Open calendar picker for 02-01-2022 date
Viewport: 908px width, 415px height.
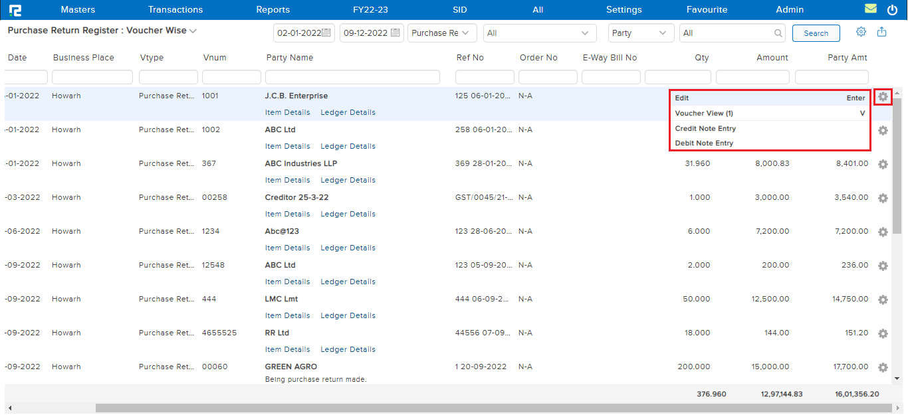tap(326, 33)
